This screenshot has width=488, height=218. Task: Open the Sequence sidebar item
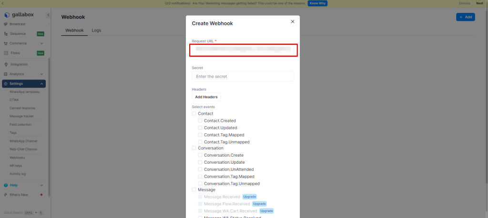18,34
